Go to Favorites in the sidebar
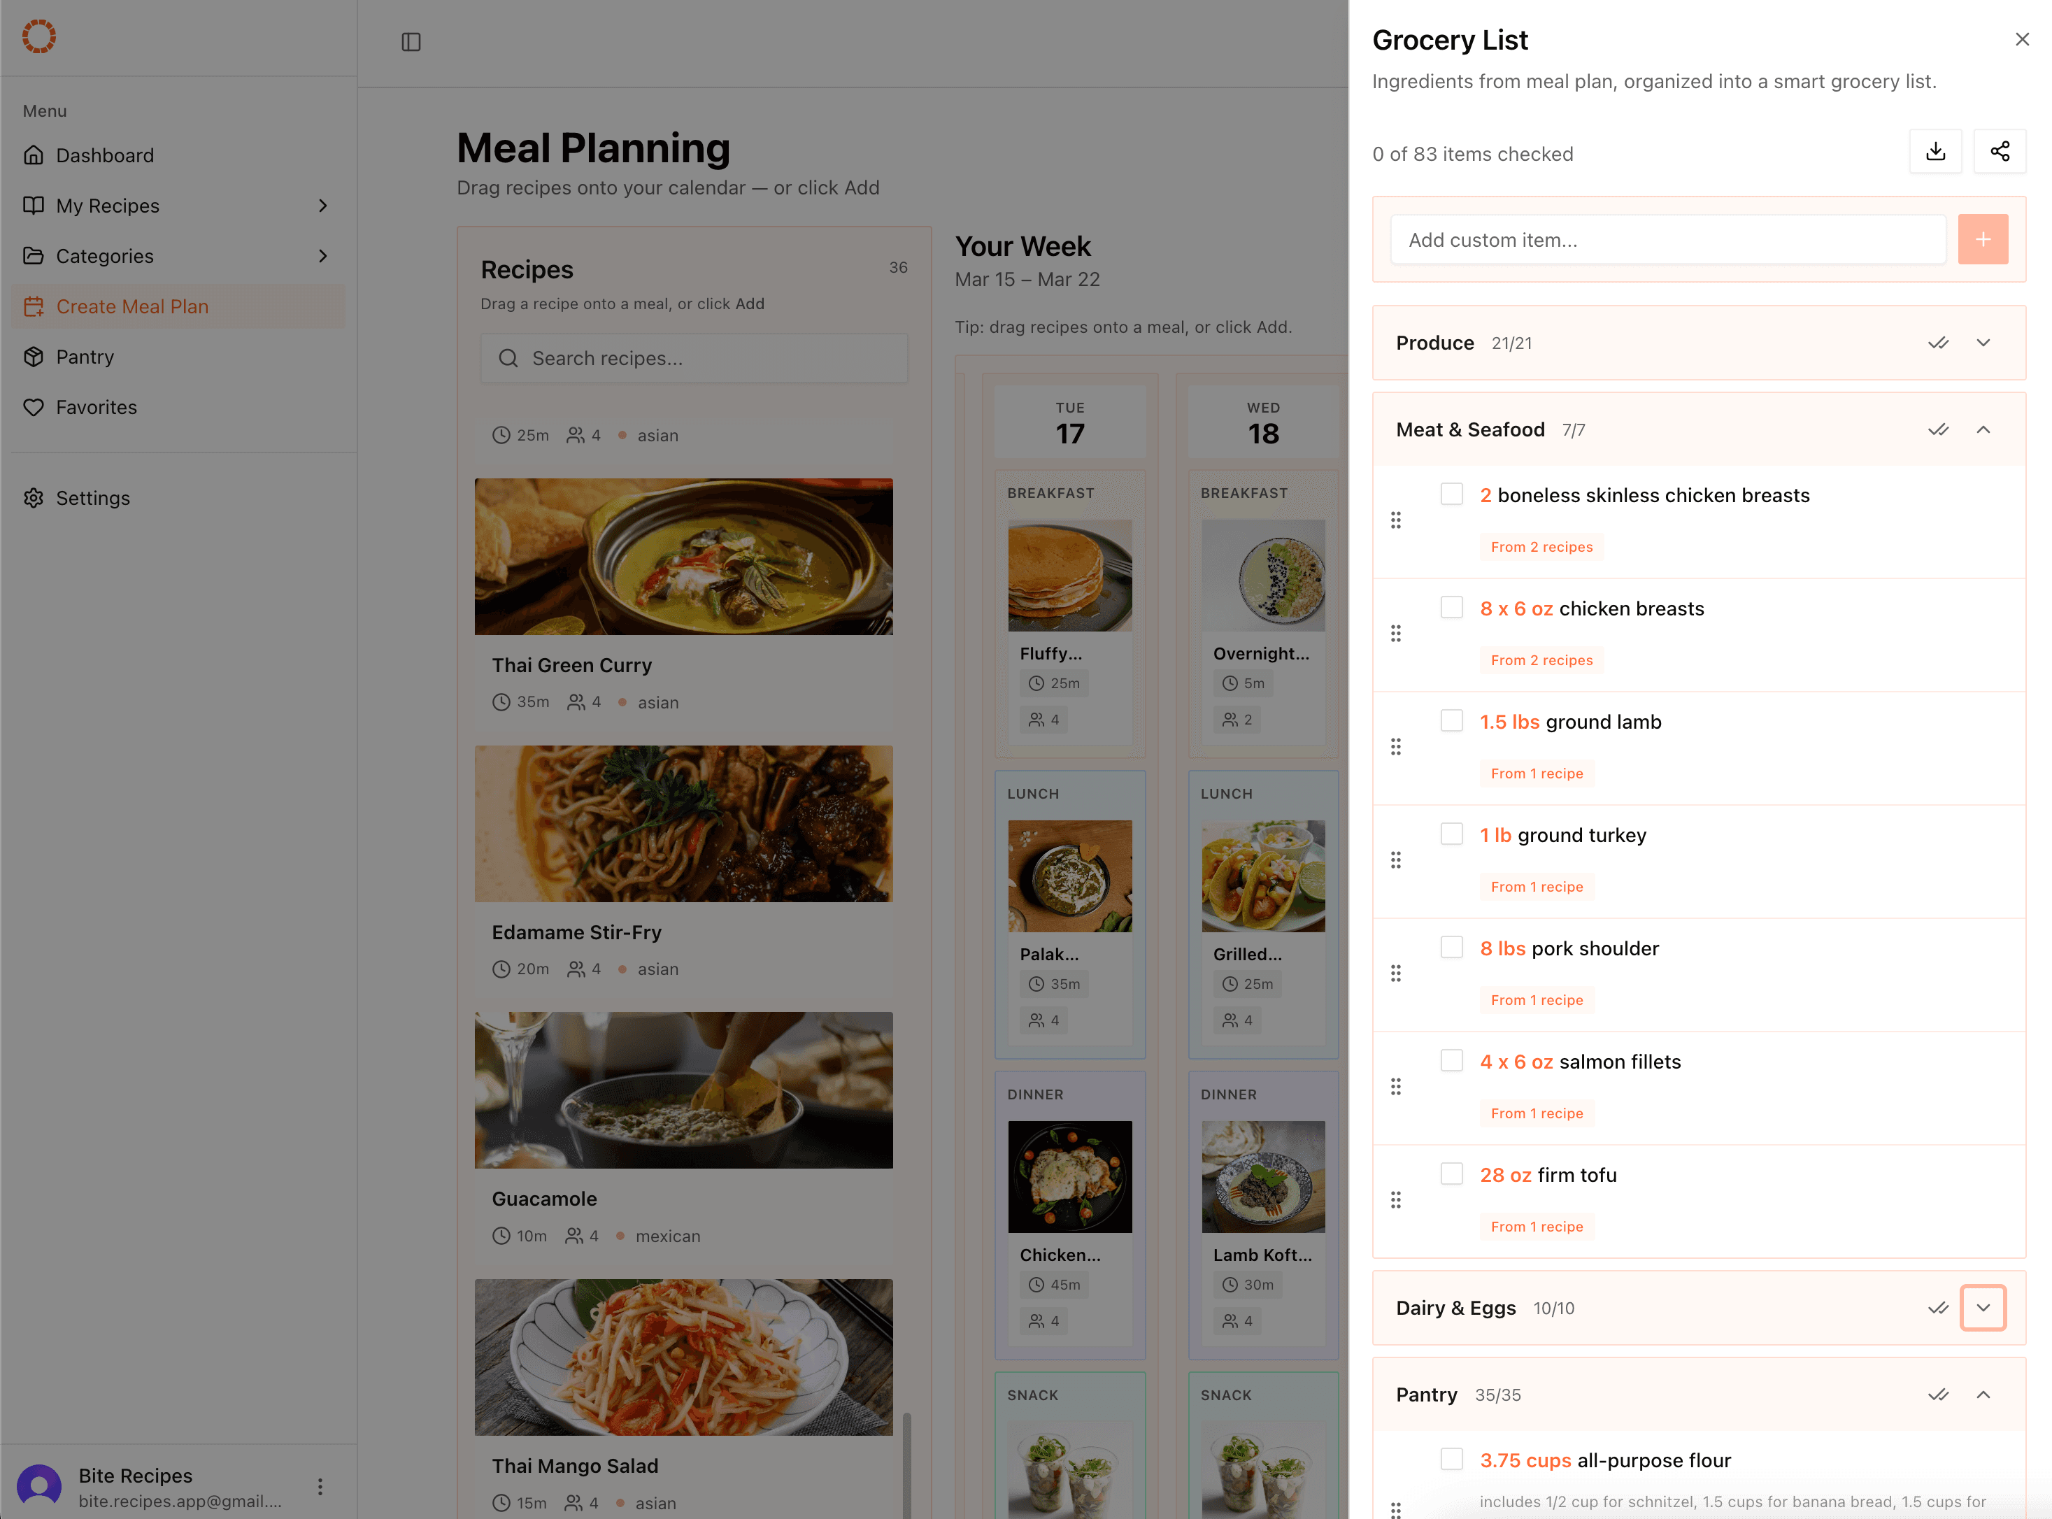 point(96,407)
